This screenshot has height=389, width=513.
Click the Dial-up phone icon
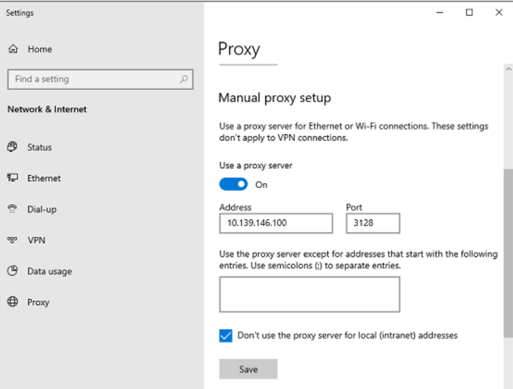pos(12,209)
